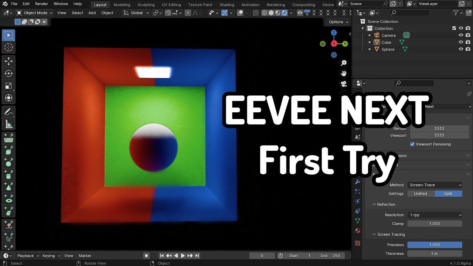The width and height of the screenshot is (473, 266).
Task: Open the Modifiers wrench tab
Action: tap(357, 182)
